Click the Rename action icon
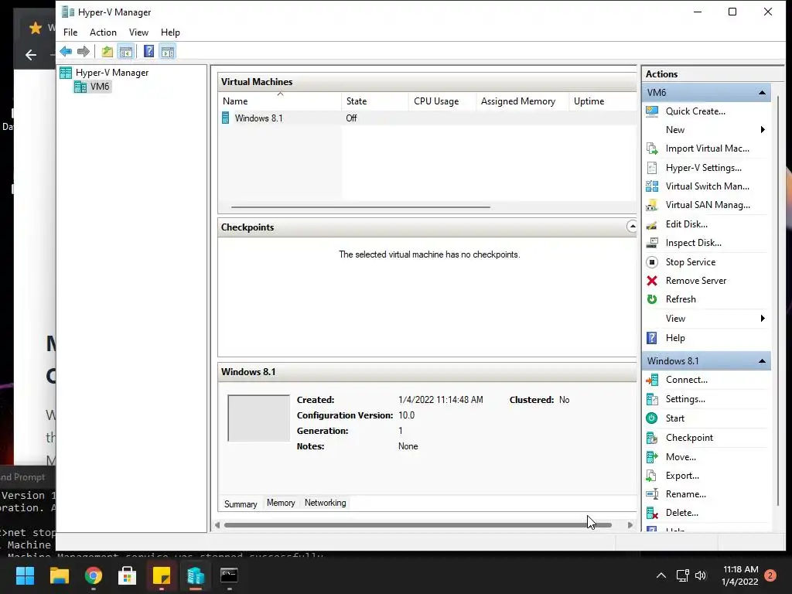Viewport: 792px width, 594px height. tap(652, 494)
